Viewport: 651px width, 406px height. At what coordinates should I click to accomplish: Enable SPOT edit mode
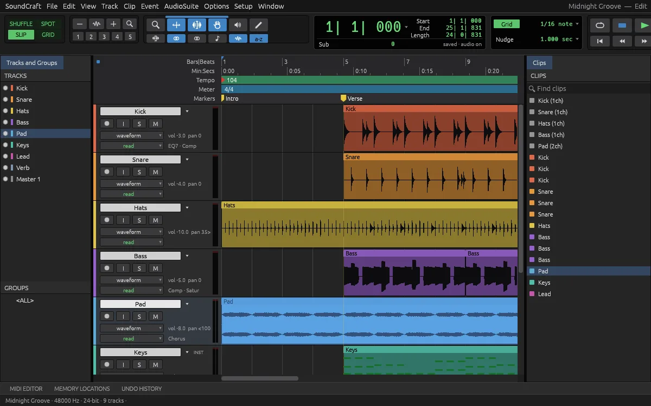[48, 24]
